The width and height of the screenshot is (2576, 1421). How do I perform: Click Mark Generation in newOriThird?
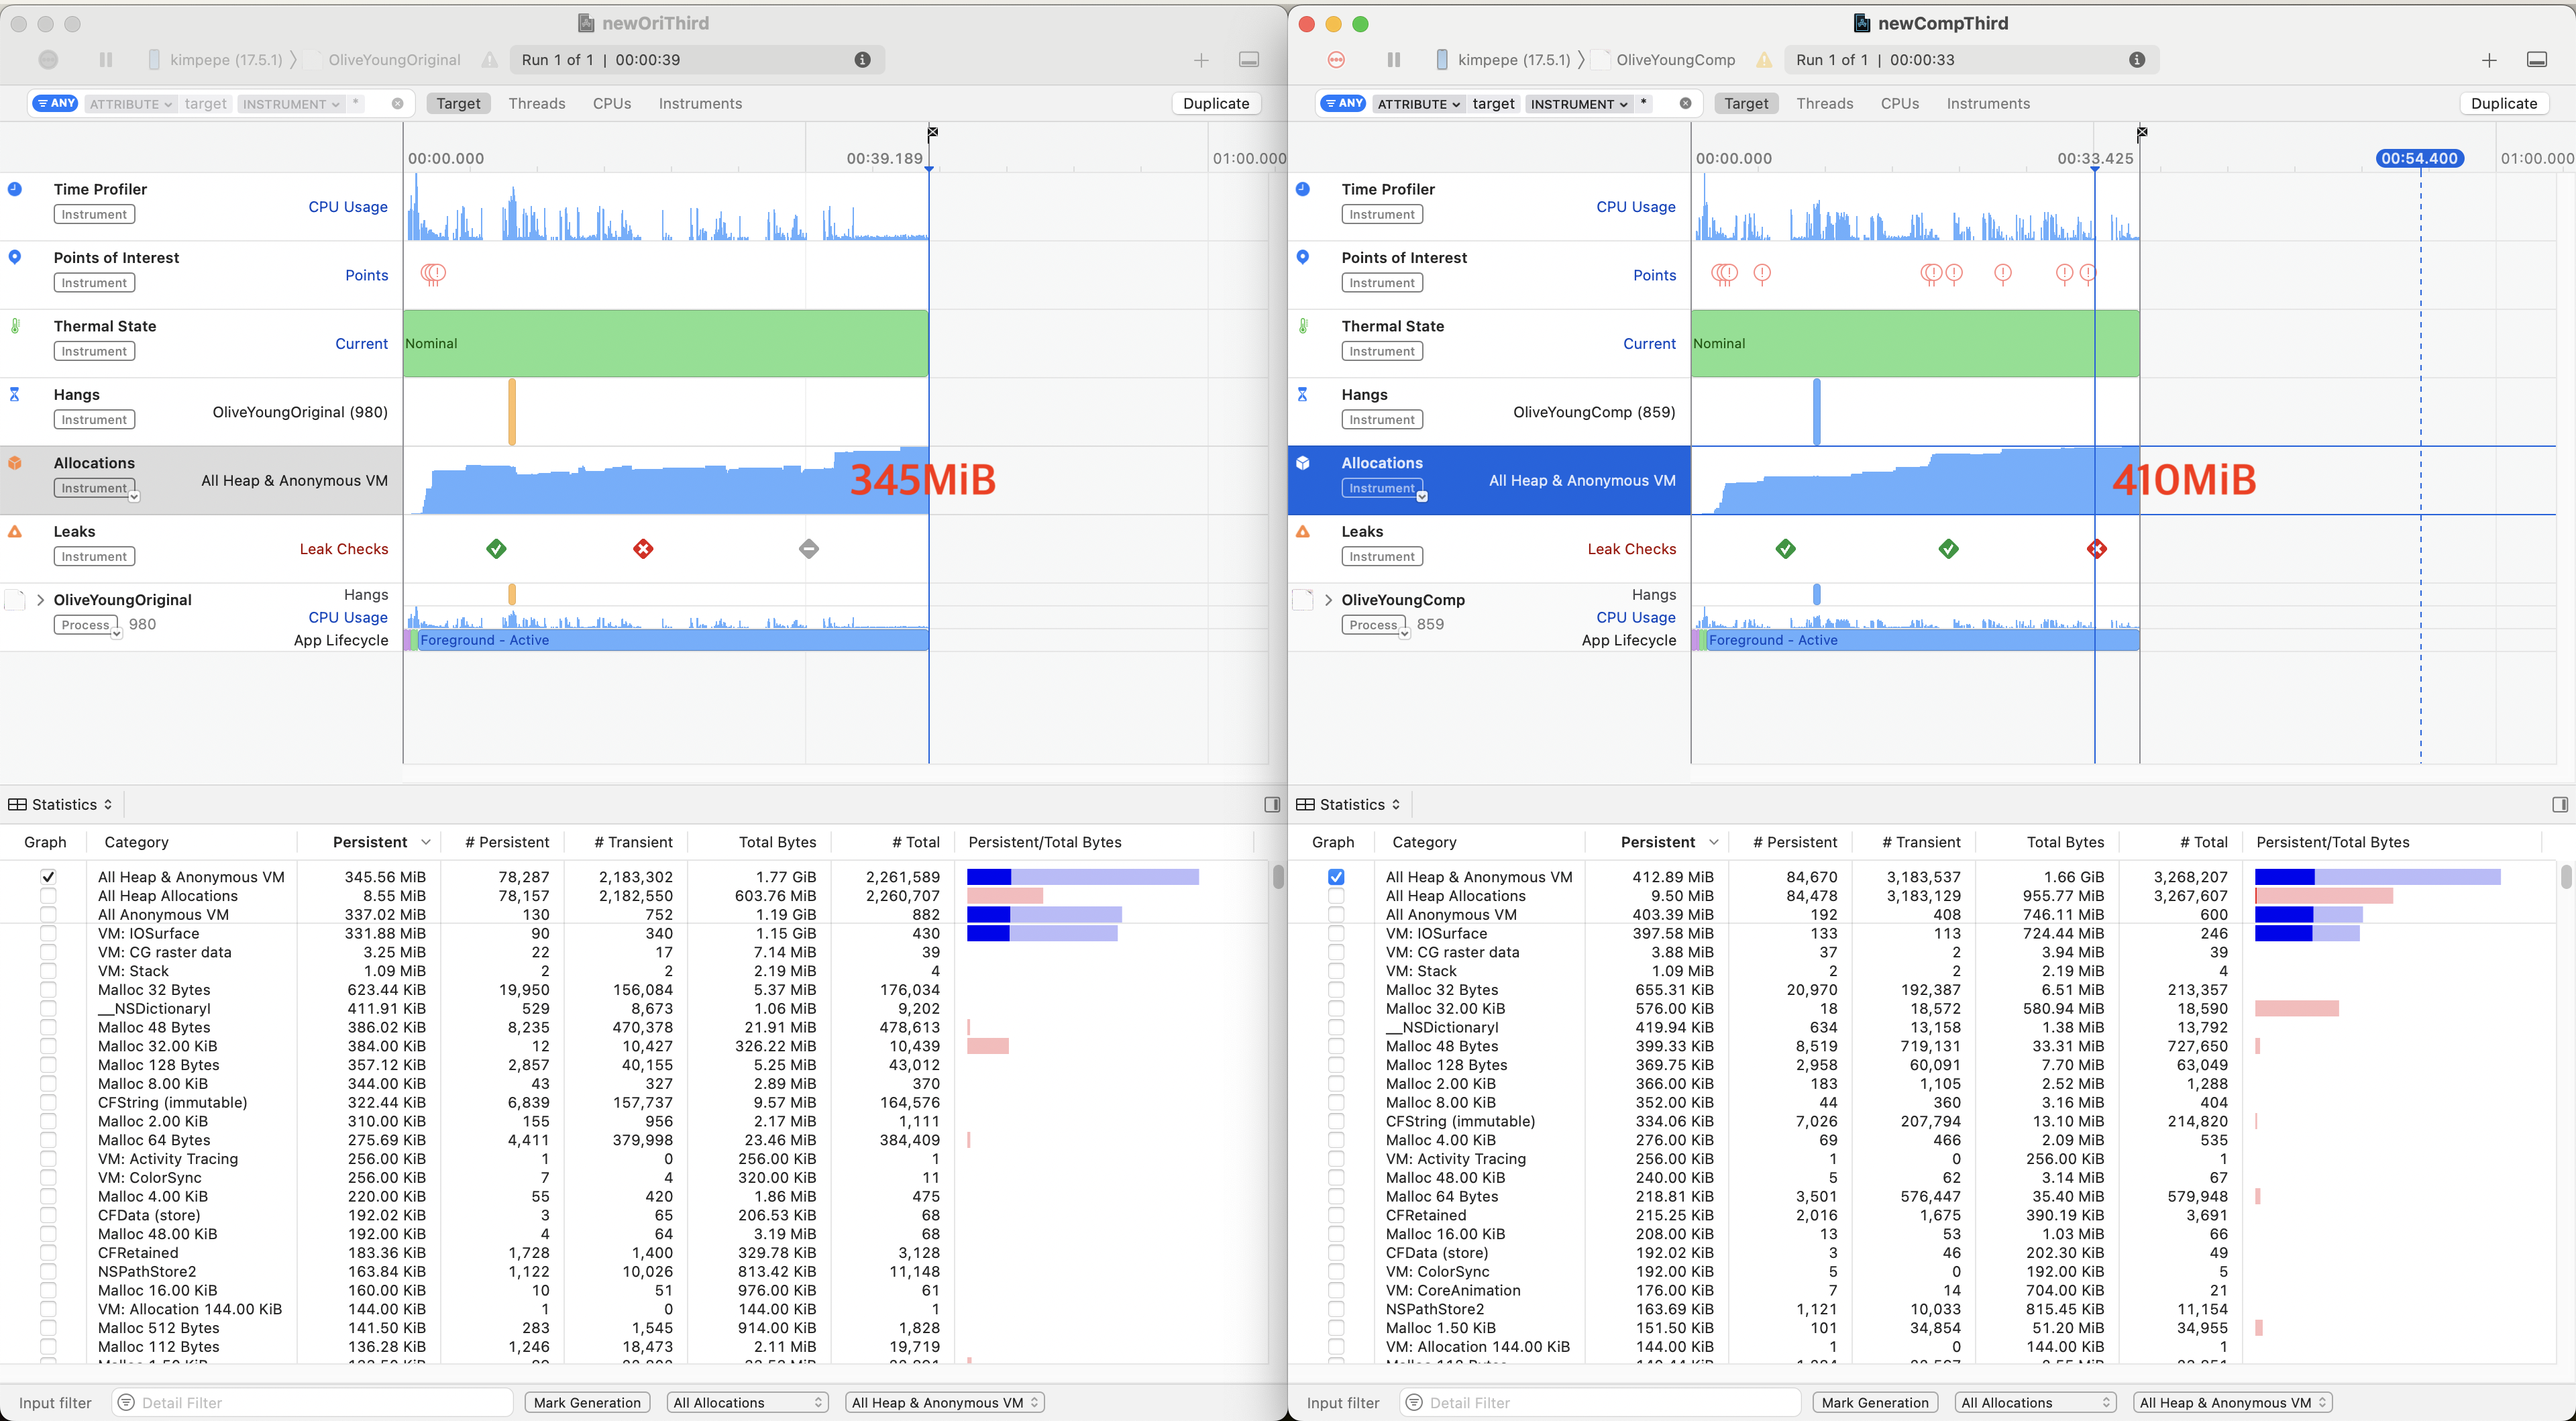tap(587, 1403)
